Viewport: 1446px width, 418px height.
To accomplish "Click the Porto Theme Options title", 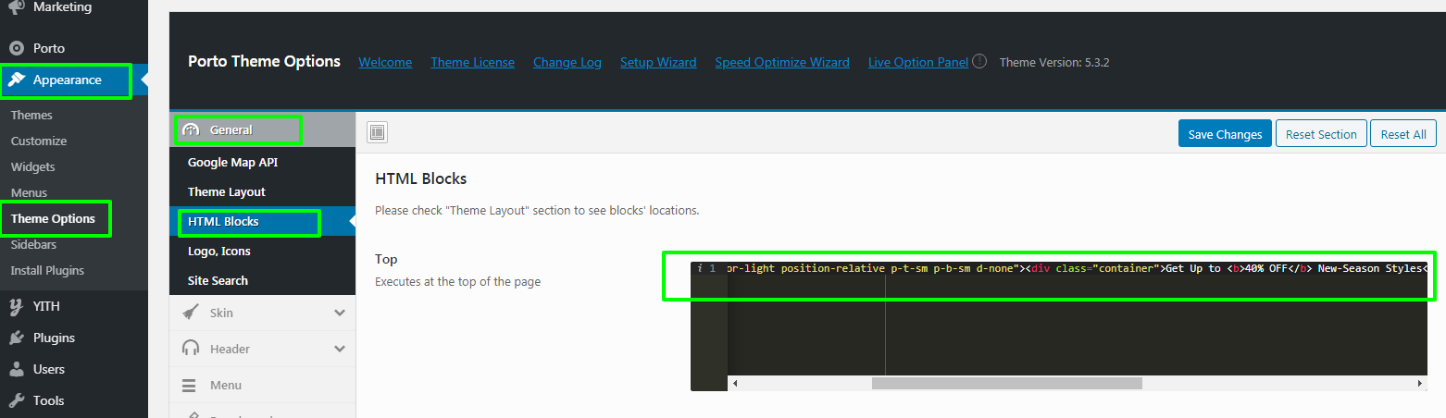I will tap(264, 61).
